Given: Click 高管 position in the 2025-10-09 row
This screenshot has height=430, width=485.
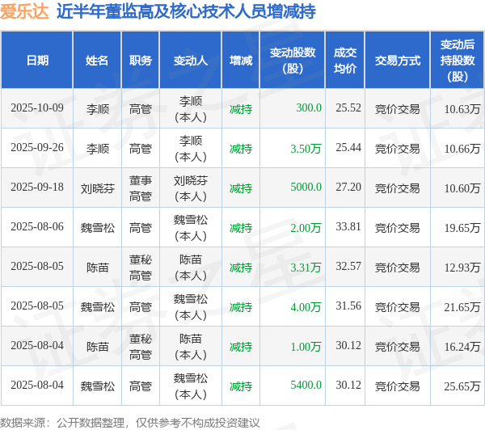Looking at the screenshot, I should tap(141, 109).
